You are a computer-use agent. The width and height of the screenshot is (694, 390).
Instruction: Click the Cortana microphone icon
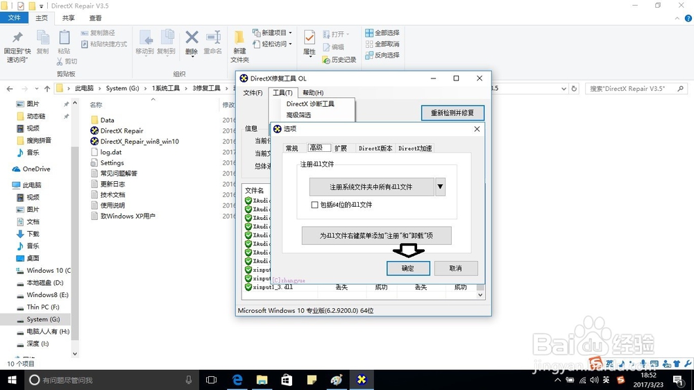pyautogui.click(x=189, y=380)
